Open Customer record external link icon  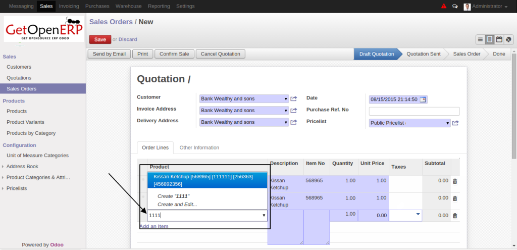[x=294, y=99]
